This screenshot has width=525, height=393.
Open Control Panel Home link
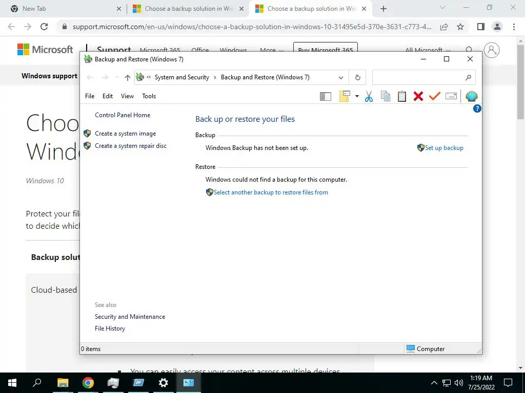coord(123,115)
